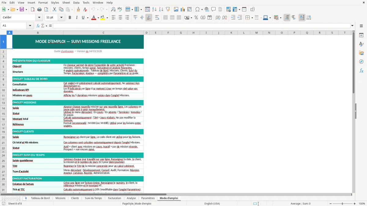This screenshot has width=367, height=206.
Task: Open the Format menu
Action: (43, 2)
